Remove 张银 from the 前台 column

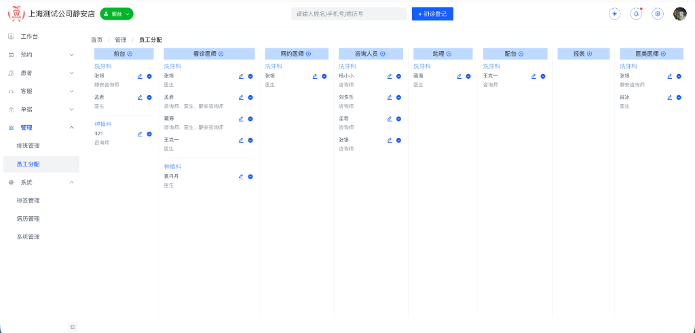(149, 76)
